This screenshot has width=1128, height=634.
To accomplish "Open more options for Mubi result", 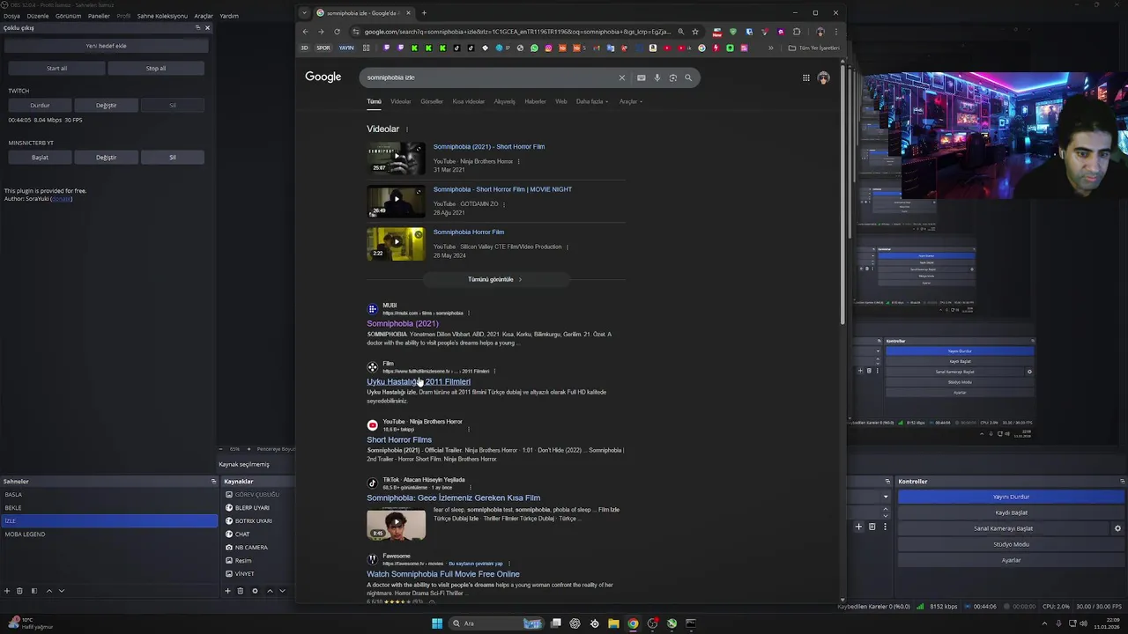I will pos(468,313).
